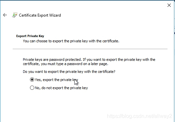
Task: Click the horizontal separator under the header
Action: pyautogui.click(x=90, y=49)
